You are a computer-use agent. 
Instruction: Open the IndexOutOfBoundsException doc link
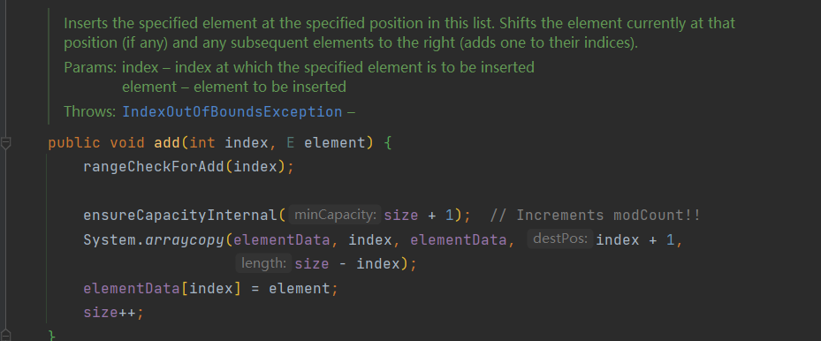[x=232, y=112]
